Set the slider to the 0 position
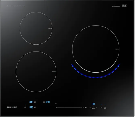The image size is (135, 117). tap(56, 107)
